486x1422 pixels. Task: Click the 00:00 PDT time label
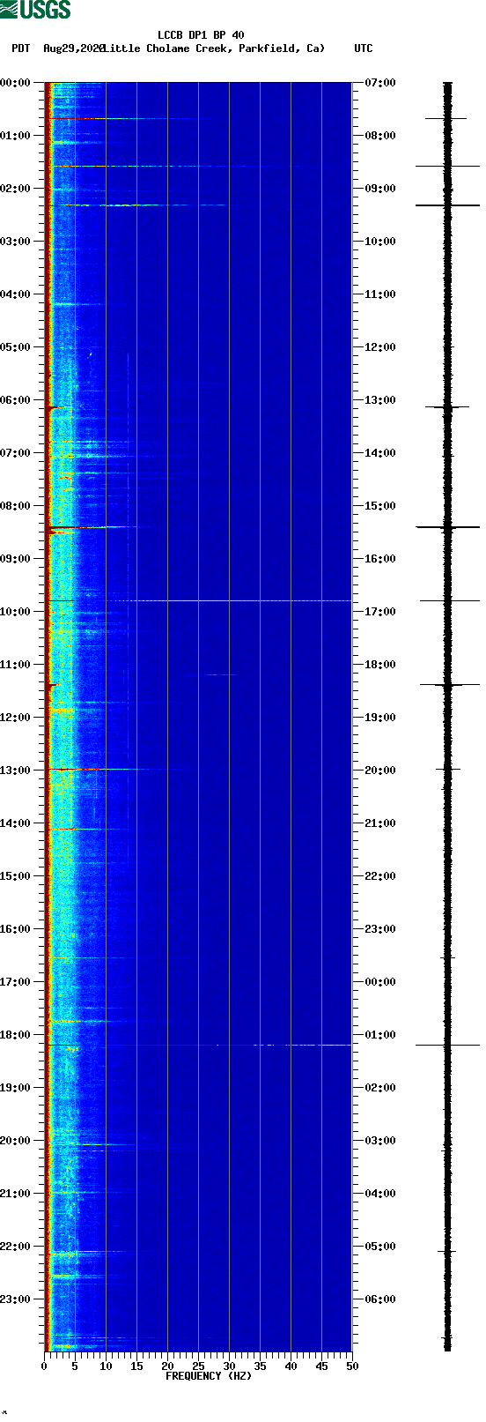(x=15, y=83)
